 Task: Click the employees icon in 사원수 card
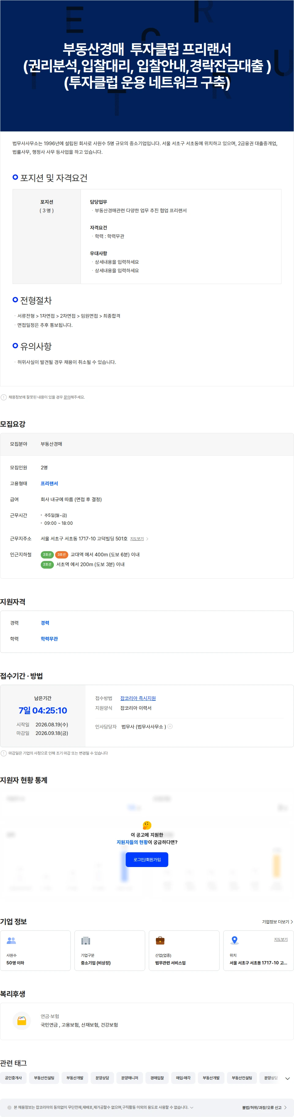[11, 941]
